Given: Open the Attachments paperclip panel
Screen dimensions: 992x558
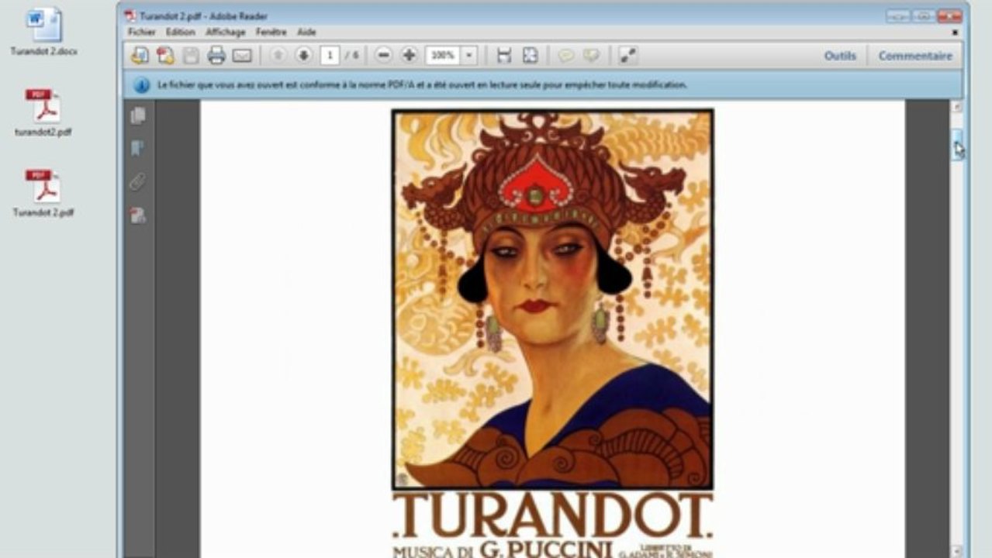Looking at the screenshot, I should tap(138, 182).
